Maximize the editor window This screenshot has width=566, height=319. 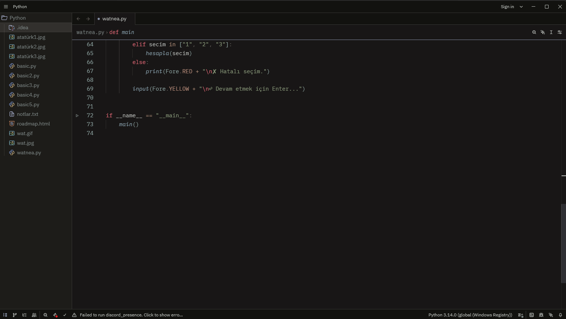pos(547,7)
